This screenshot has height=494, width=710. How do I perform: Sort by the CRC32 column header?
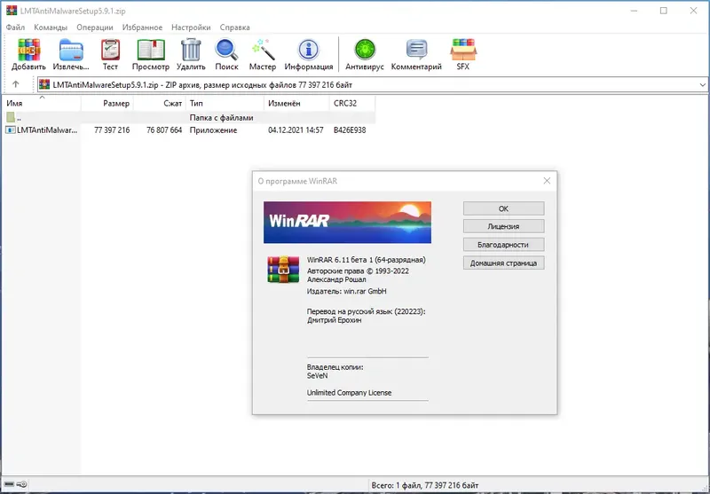click(x=352, y=103)
